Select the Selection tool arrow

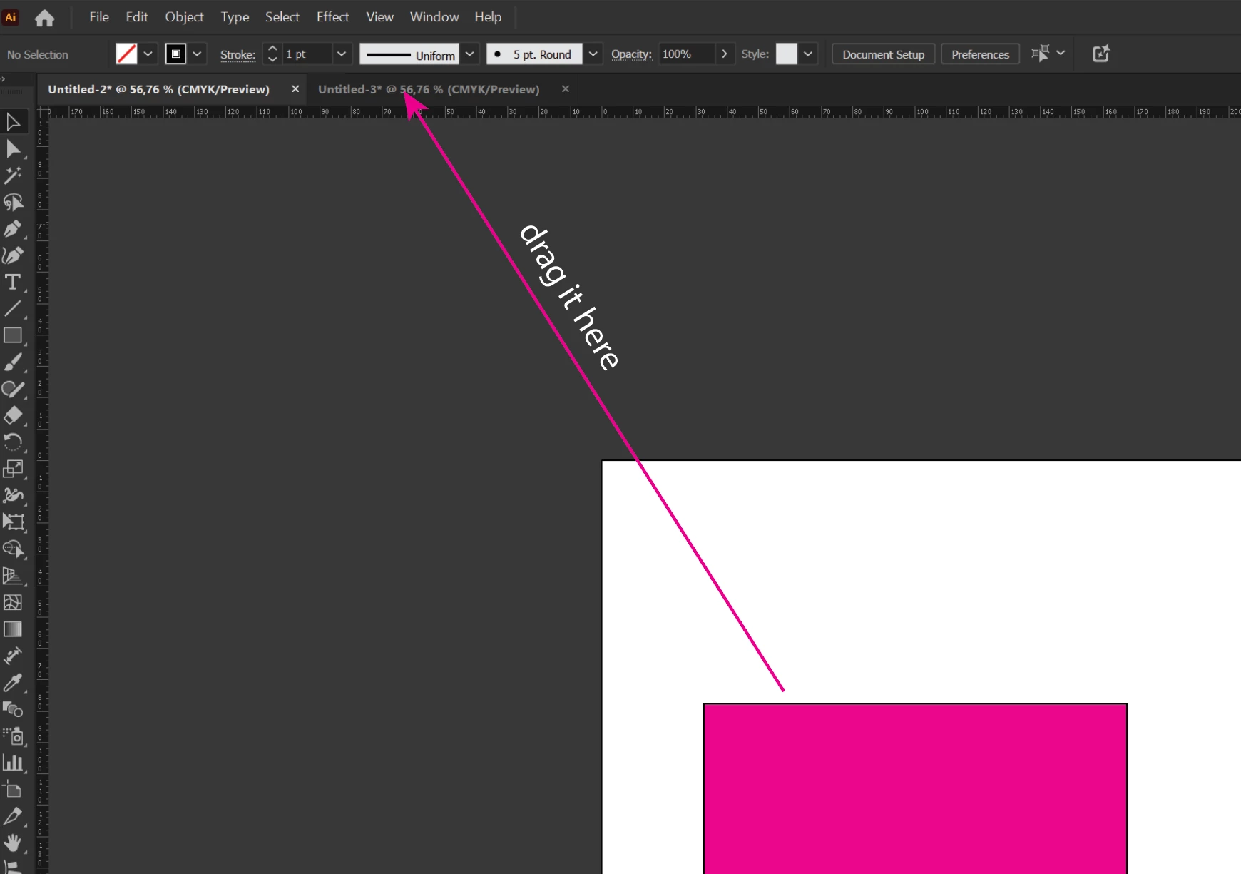coord(13,122)
